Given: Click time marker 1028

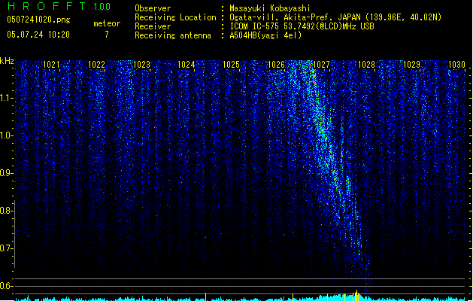Looking at the screenshot, I should [x=366, y=65].
